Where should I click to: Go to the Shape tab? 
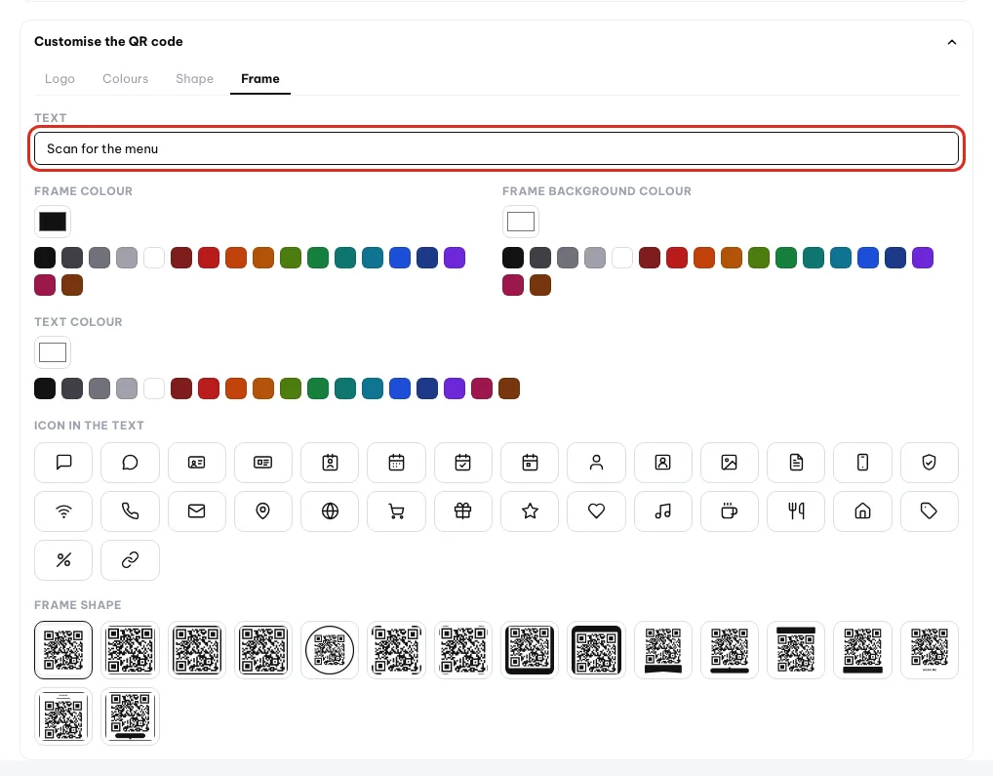(x=194, y=78)
